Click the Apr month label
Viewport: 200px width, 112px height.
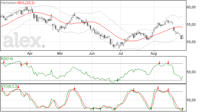[x=30, y=54]
